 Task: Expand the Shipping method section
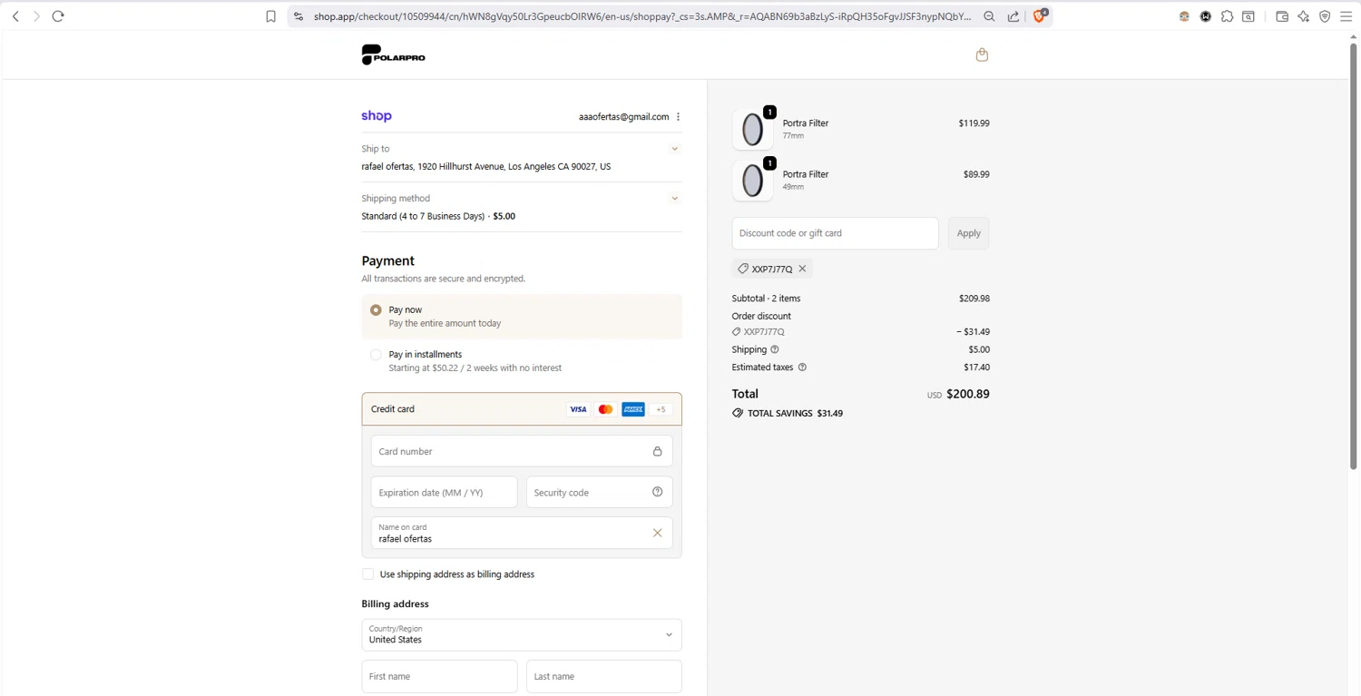(x=674, y=198)
